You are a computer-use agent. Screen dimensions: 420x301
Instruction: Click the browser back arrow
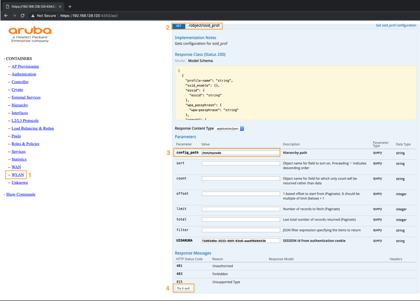(6, 16)
